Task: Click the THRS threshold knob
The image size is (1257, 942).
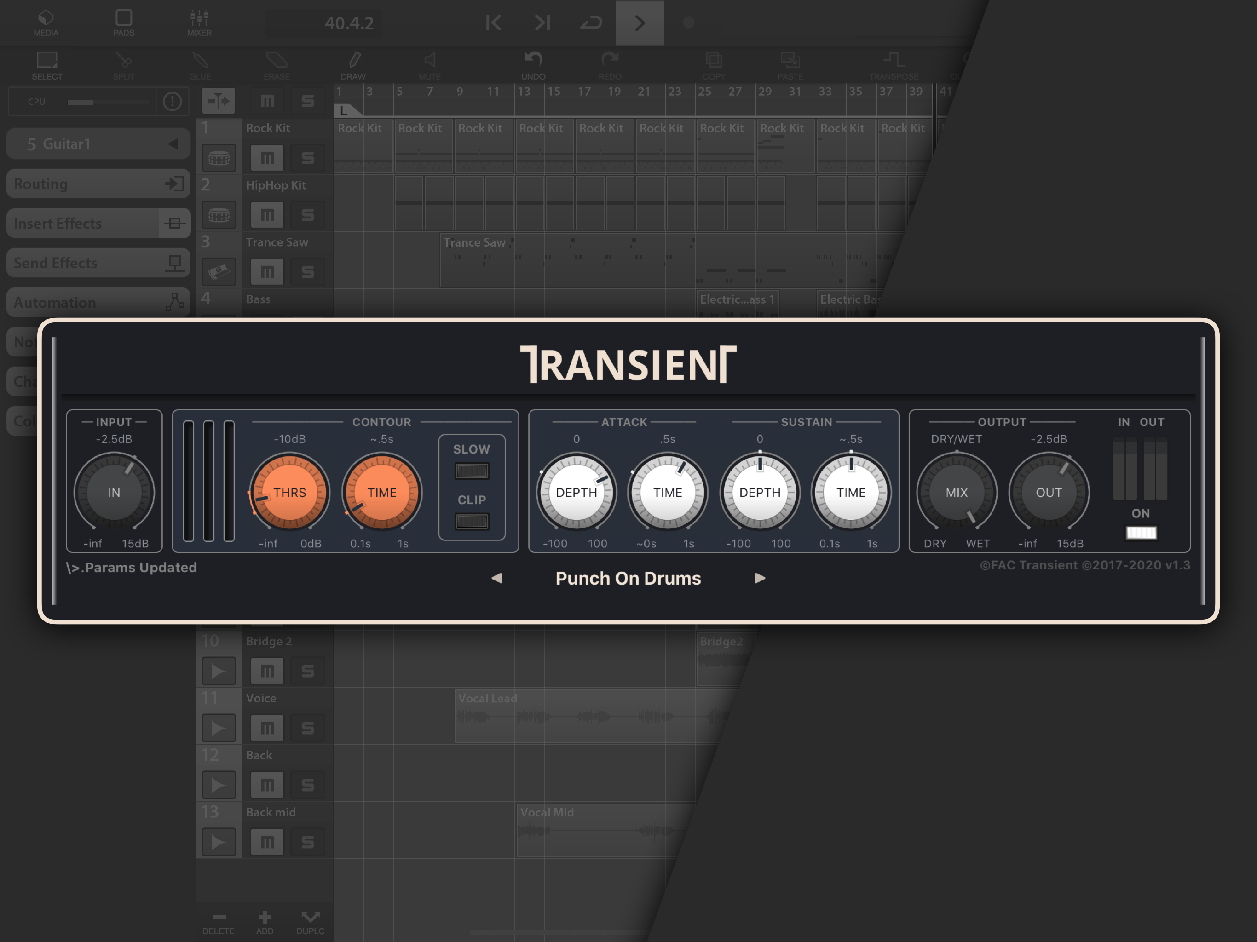Action: tap(289, 492)
